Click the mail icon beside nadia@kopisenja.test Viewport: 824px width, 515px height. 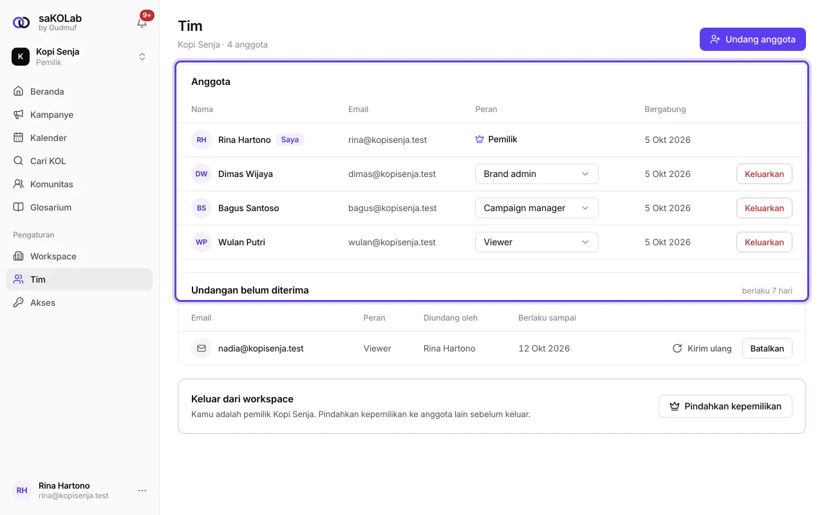pyautogui.click(x=201, y=348)
